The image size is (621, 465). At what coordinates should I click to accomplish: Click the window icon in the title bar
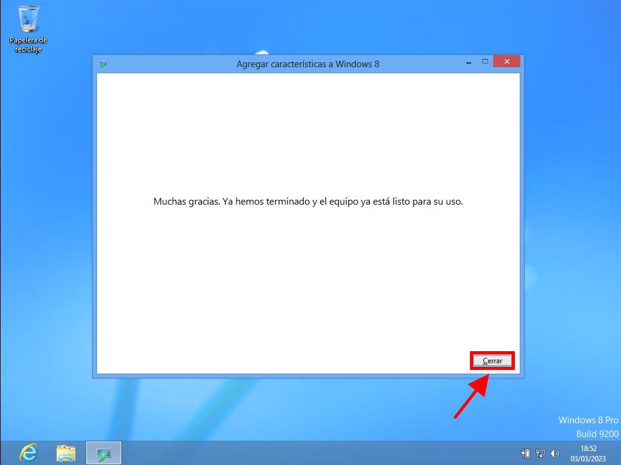tap(103, 64)
